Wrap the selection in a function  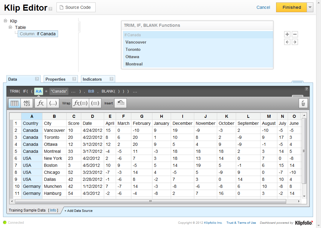pyautogui.click(x=80, y=103)
